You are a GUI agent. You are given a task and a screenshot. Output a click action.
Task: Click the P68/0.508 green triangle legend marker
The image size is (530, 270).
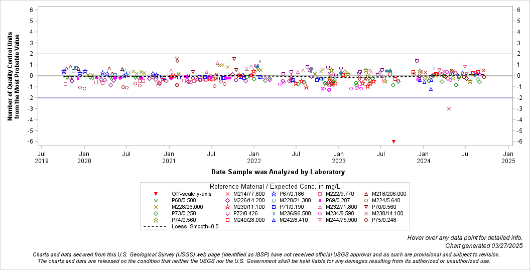(156, 200)
